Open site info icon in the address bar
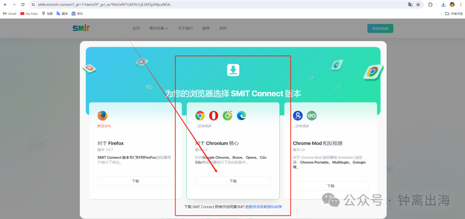 point(33,4)
